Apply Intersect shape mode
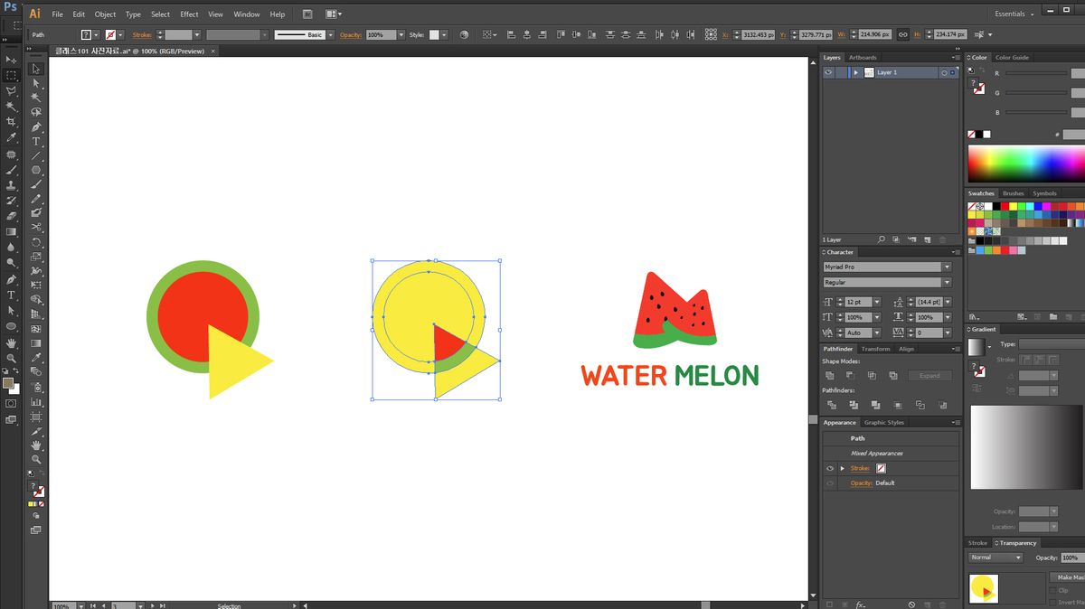This screenshot has width=1085, height=609. point(872,375)
